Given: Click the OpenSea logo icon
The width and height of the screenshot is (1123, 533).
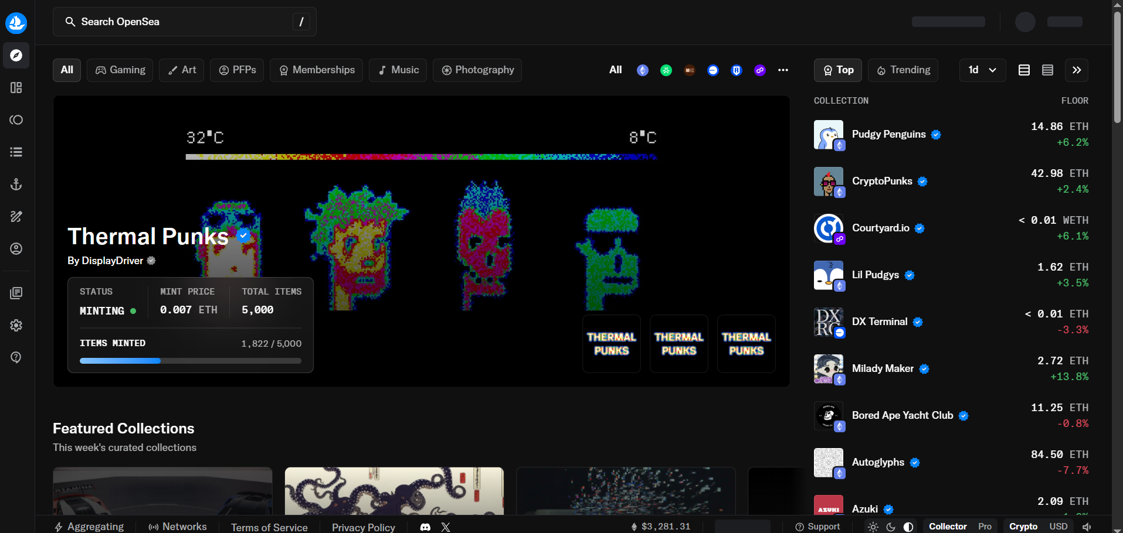Looking at the screenshot, I should 16,23.
